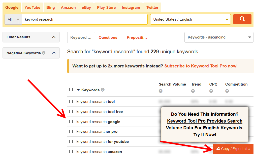
Task: Switch to the eBay tab
Action: [86, 8]
